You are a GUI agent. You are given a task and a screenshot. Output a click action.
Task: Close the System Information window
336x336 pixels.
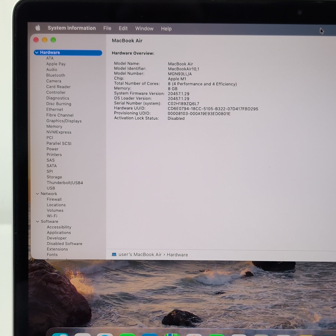36,40
